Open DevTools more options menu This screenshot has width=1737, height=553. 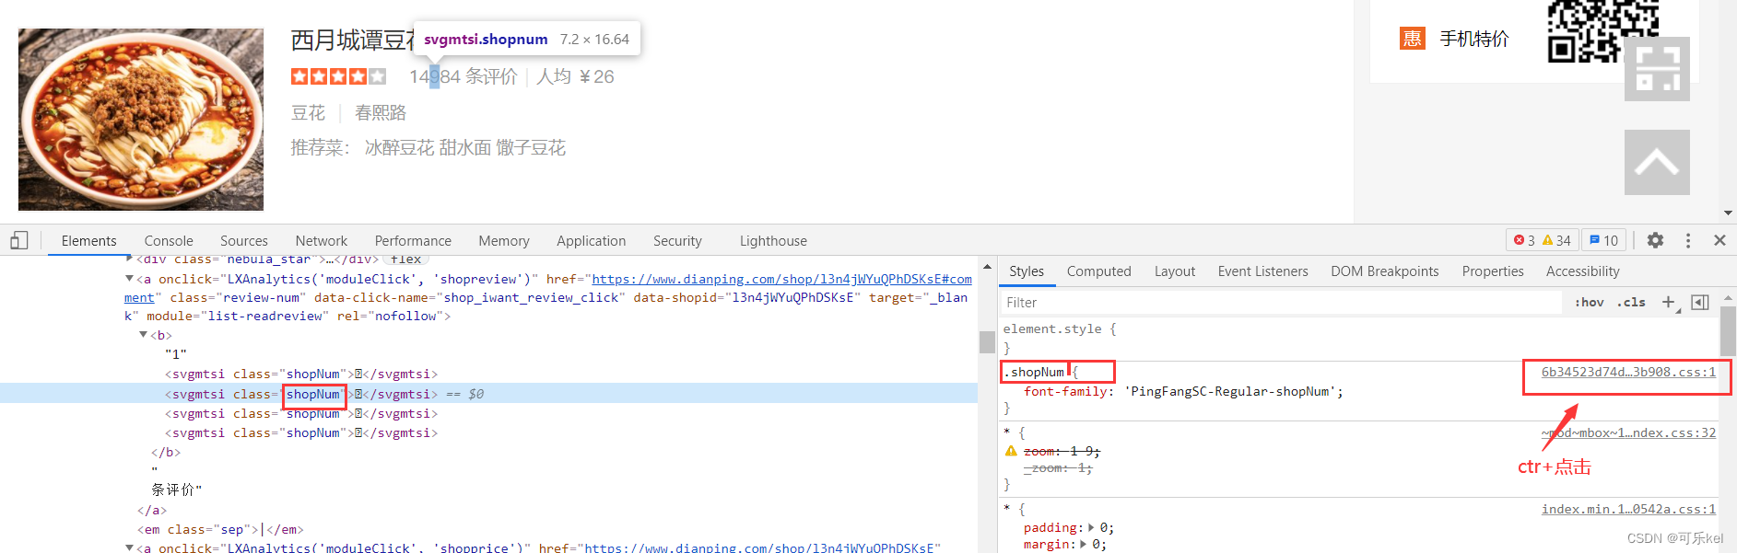pyautogui.click(x=1688, y=240)
